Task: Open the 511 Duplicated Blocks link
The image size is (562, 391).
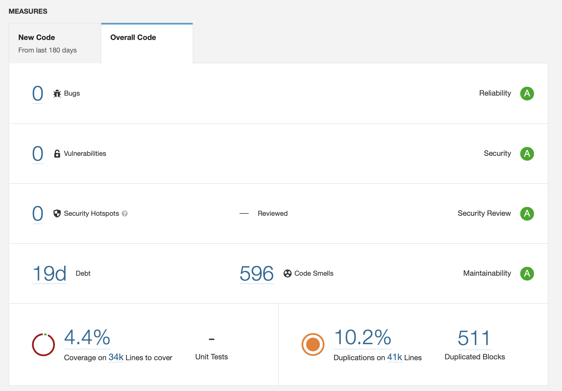Action: tap(475, 338)
